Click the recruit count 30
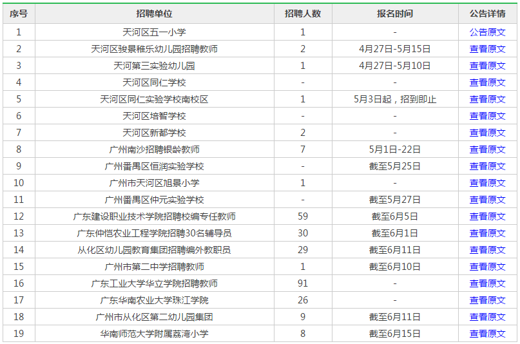520x344 pixels. tap(303, 233)
